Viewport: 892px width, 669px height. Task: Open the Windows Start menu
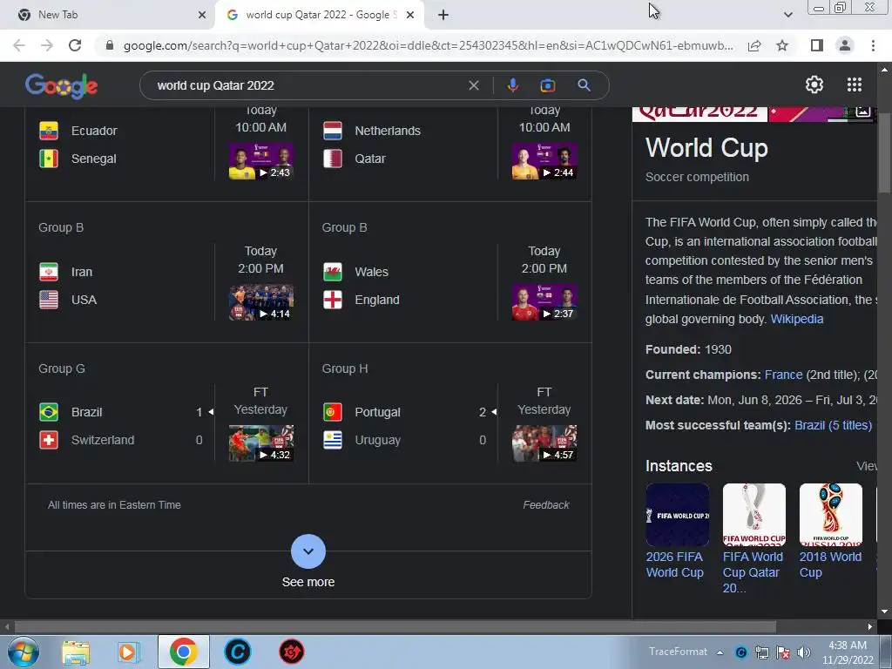pos(24,652)
